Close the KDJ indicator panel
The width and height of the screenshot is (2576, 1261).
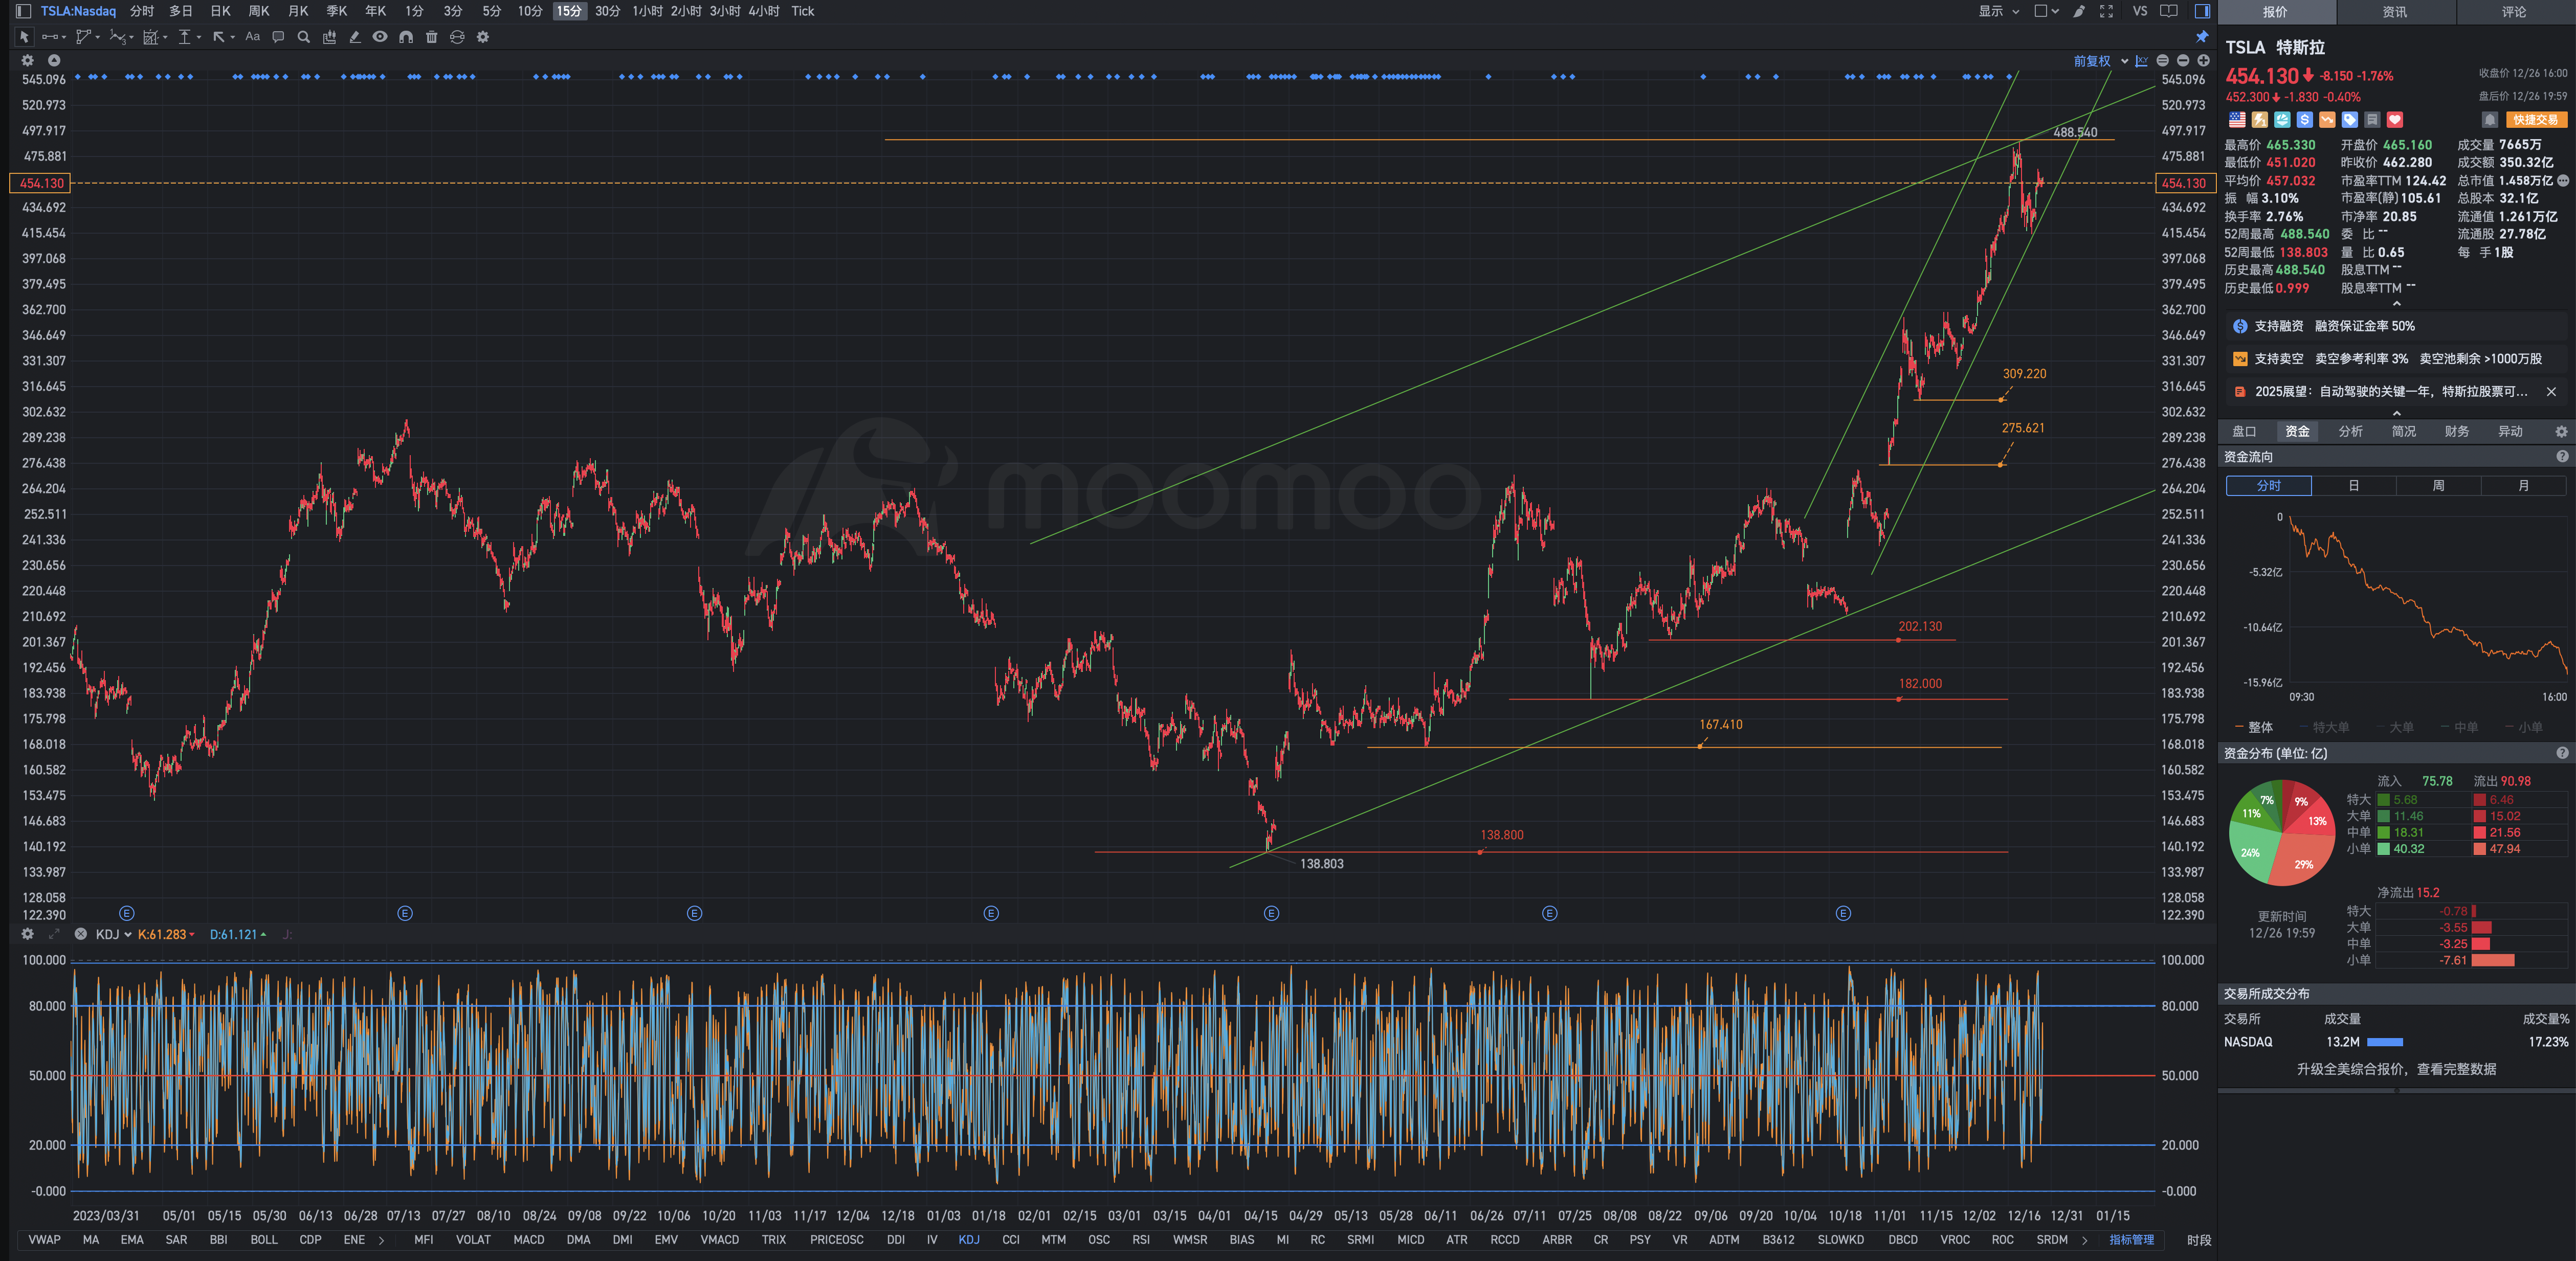pos(81,934)
